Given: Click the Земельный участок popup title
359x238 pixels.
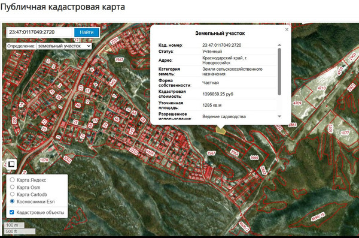Looking at the screenshot, I should pos(220,34).
